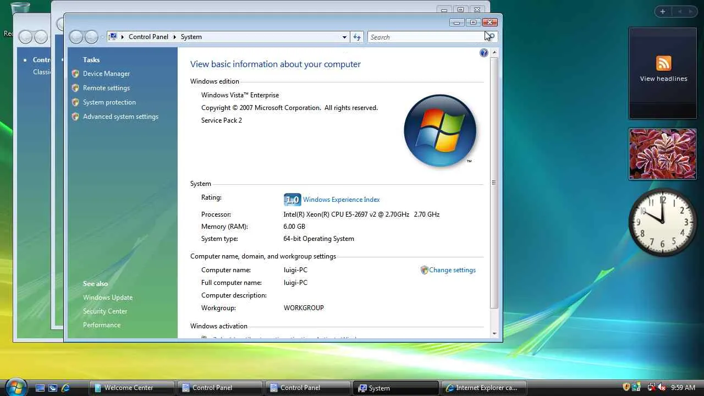This screenshot has width=704, height=396.
Task: Click the green-and-blue tray icon beside the shield
Action: coord(636,388)
